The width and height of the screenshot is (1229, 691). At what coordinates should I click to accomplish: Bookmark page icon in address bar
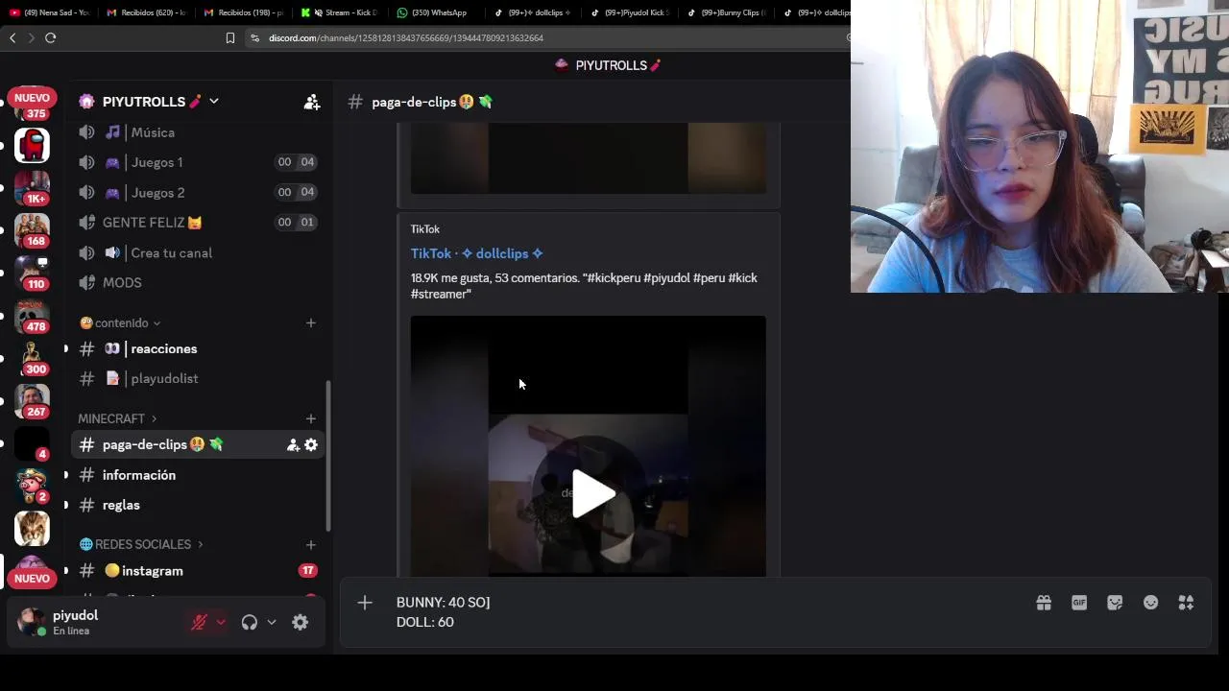[229, 37]
